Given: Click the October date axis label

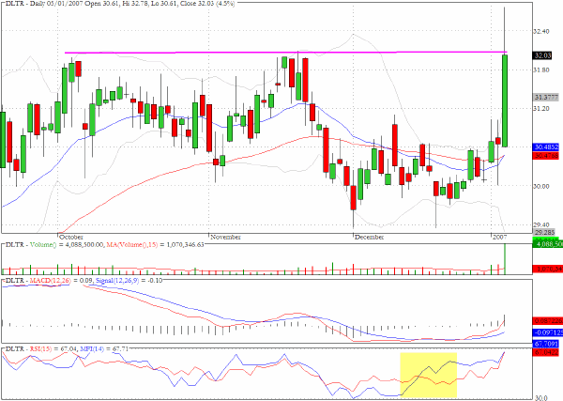Looking at the screenshot, I should 71,238.
